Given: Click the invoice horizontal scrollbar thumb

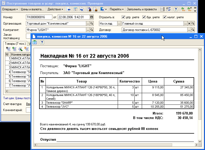Looking at the screenshot, I should (104, 145).
